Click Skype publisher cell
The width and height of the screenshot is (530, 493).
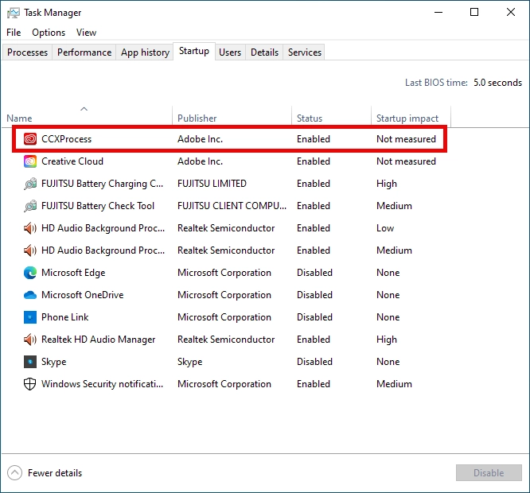[x=190, y=362]
